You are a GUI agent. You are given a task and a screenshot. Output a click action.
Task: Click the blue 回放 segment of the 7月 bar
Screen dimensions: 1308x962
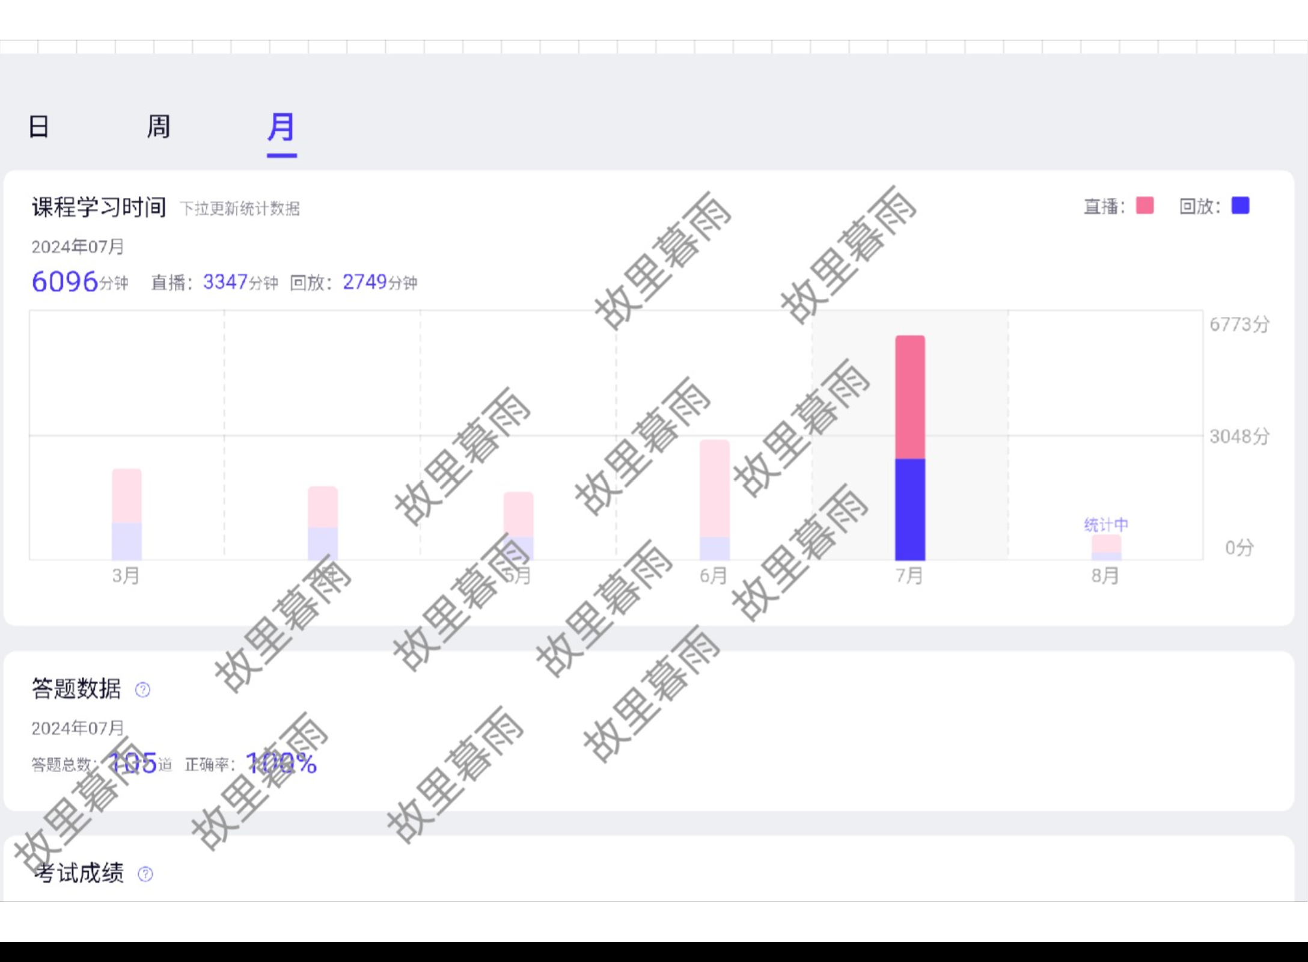910,510
